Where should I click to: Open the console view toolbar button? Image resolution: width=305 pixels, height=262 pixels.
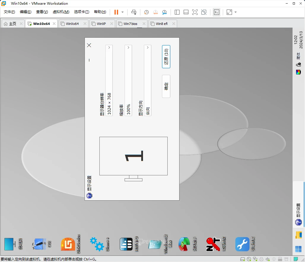(x=217, y=12)
